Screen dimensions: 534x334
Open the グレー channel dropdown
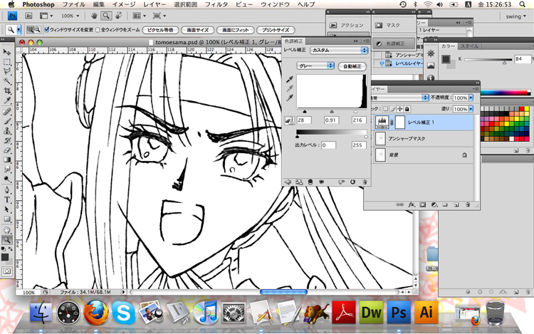(x=315, y=66)
